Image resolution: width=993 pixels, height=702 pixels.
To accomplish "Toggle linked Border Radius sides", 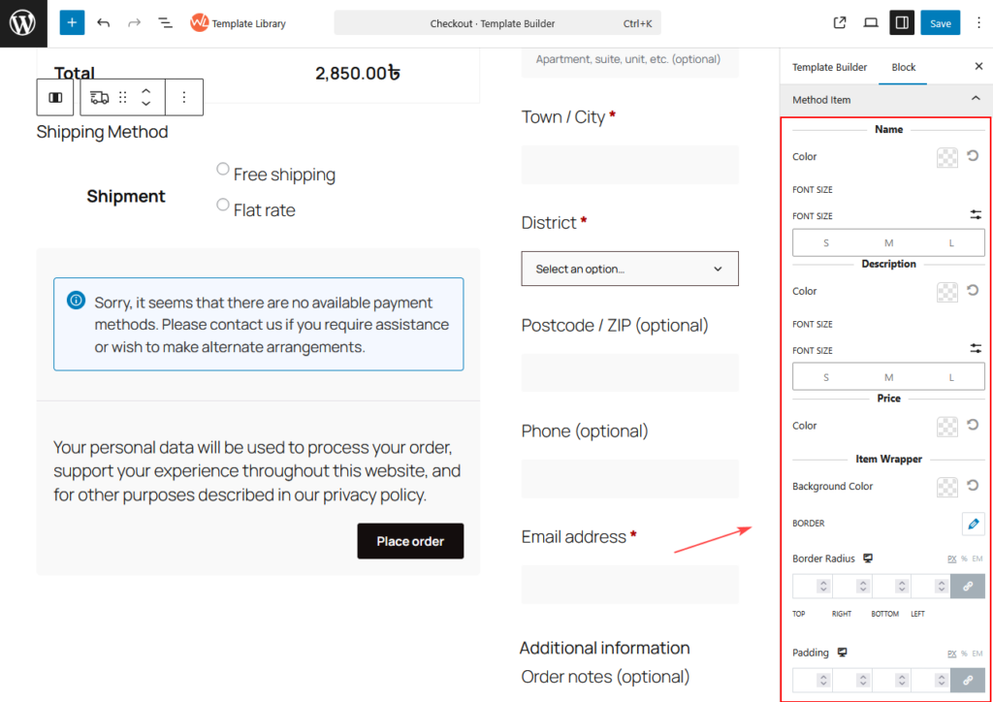I will [x=967, y=586].
